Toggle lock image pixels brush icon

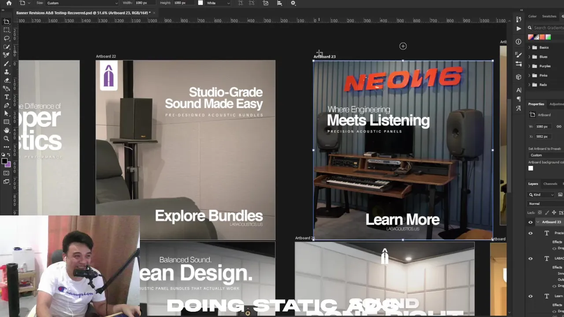point(547,213)
